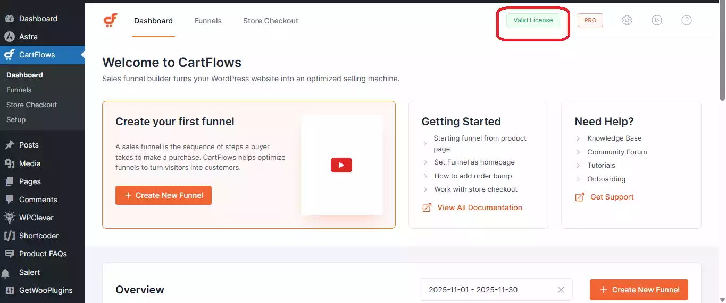Open Dashboard in the CartFlows submenu

[x=24, y=75]
